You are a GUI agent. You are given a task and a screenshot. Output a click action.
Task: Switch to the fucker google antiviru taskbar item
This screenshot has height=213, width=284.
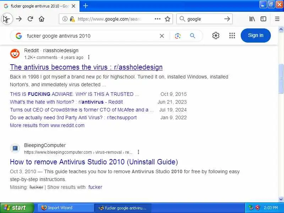123,208
